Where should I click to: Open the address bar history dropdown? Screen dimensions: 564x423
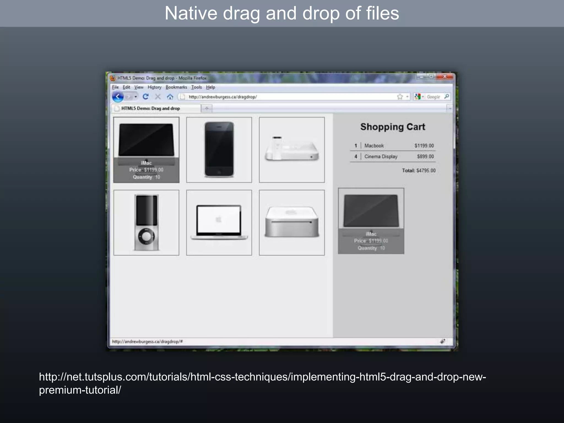(x=407, y=97)
